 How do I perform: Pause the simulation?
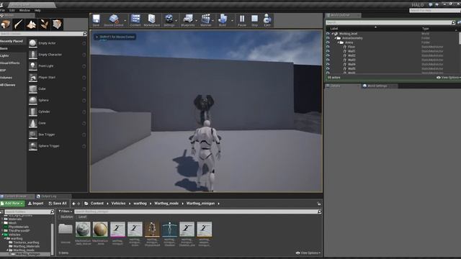click(242, 21)
